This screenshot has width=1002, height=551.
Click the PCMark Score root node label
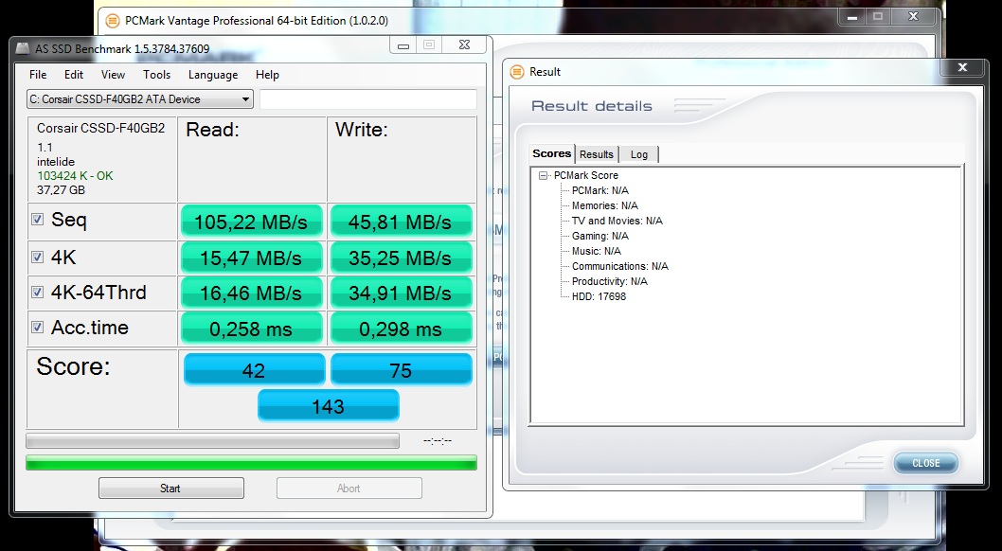tap(586, 175)
